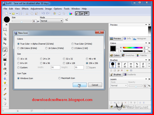Select the Brush tool in toolbox
Viewport: 154px width, 115px height.
pos(5,50)
